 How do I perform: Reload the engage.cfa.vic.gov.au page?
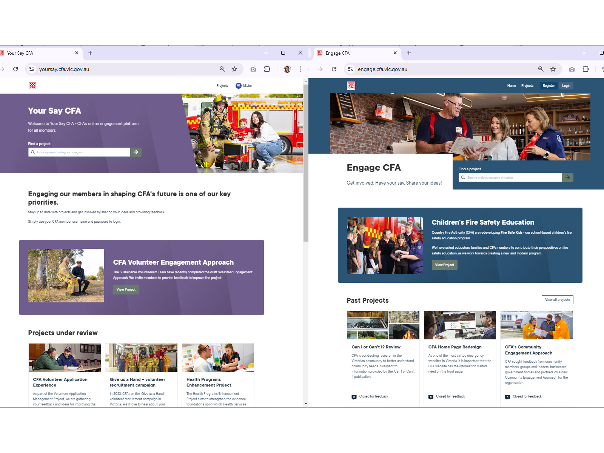(x=334, y=69)
